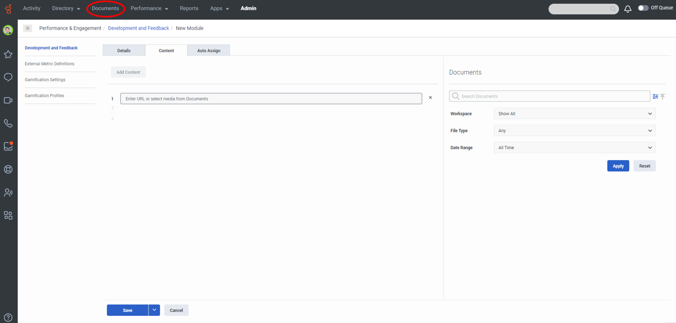Open the Phone calls sidebar icon
The height and width of the screenshot is (323, 676).
(x=8, y=123)
